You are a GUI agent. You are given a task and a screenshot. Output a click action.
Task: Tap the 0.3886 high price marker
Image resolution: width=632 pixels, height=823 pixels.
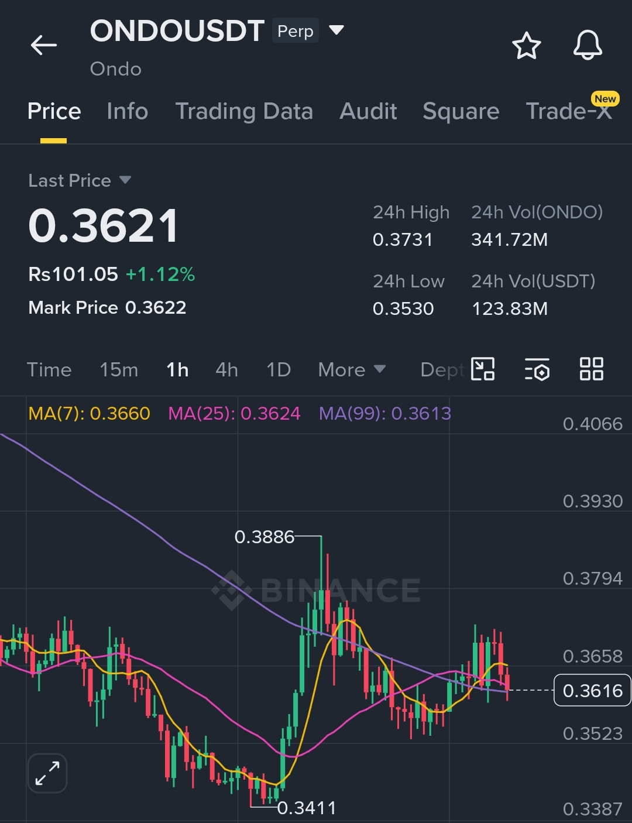tap(265, 537)
